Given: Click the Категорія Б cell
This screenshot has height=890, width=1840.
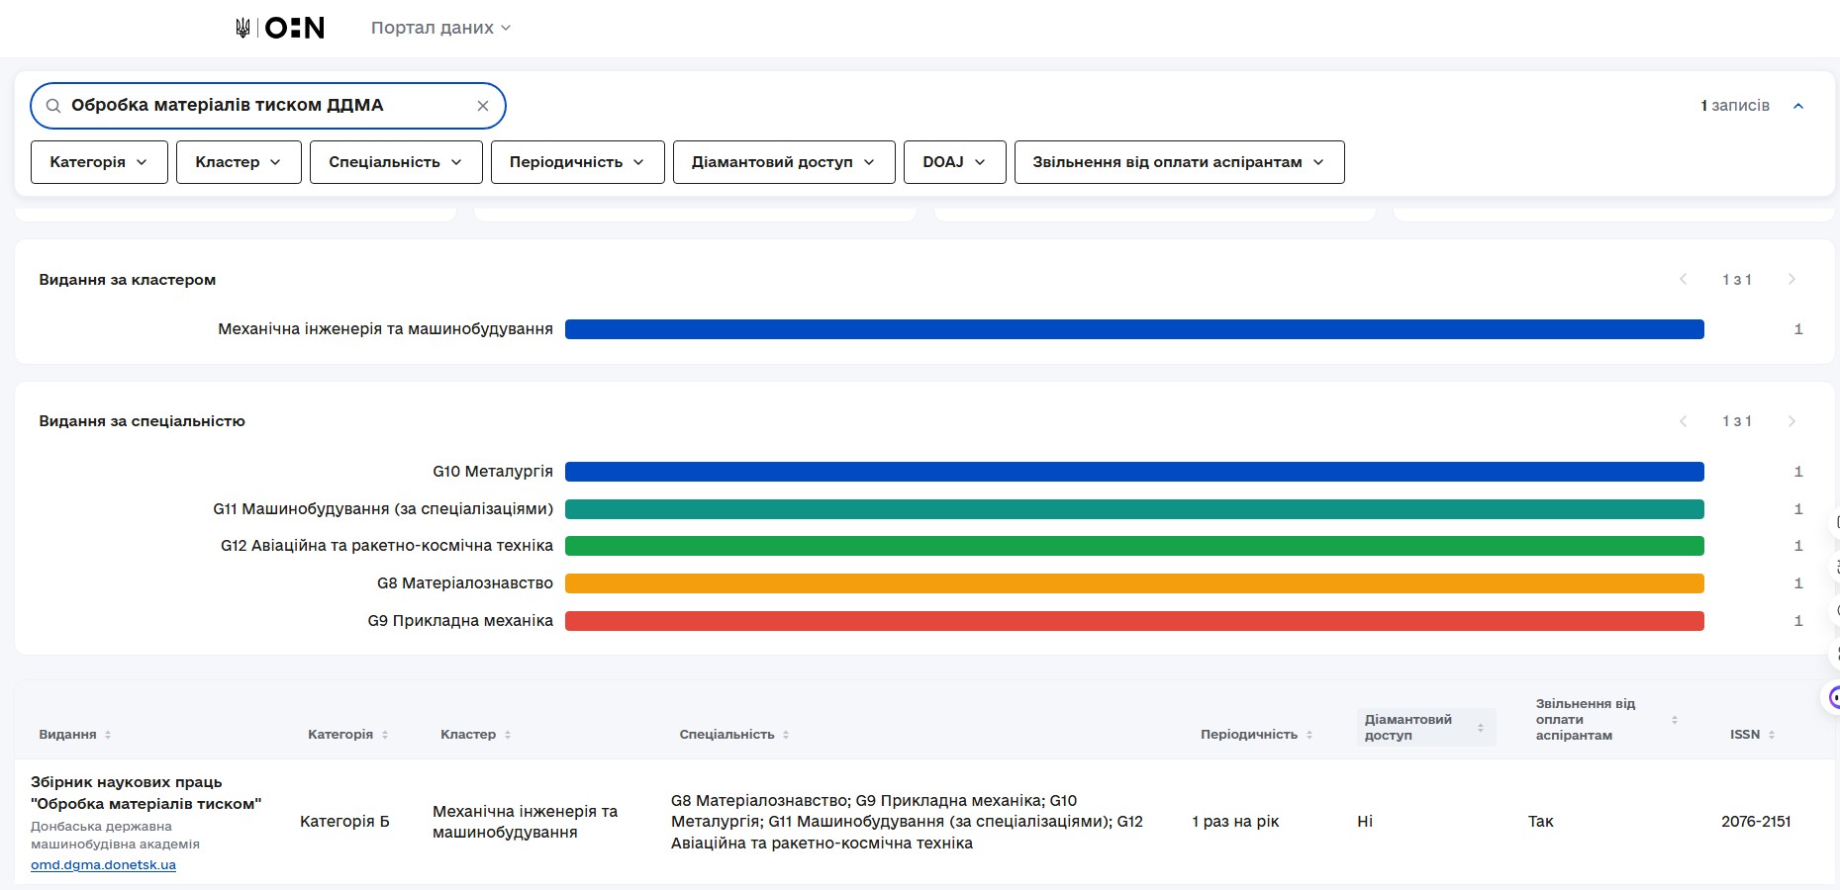Looking at the screenshot, I should (x=344, y=822).
